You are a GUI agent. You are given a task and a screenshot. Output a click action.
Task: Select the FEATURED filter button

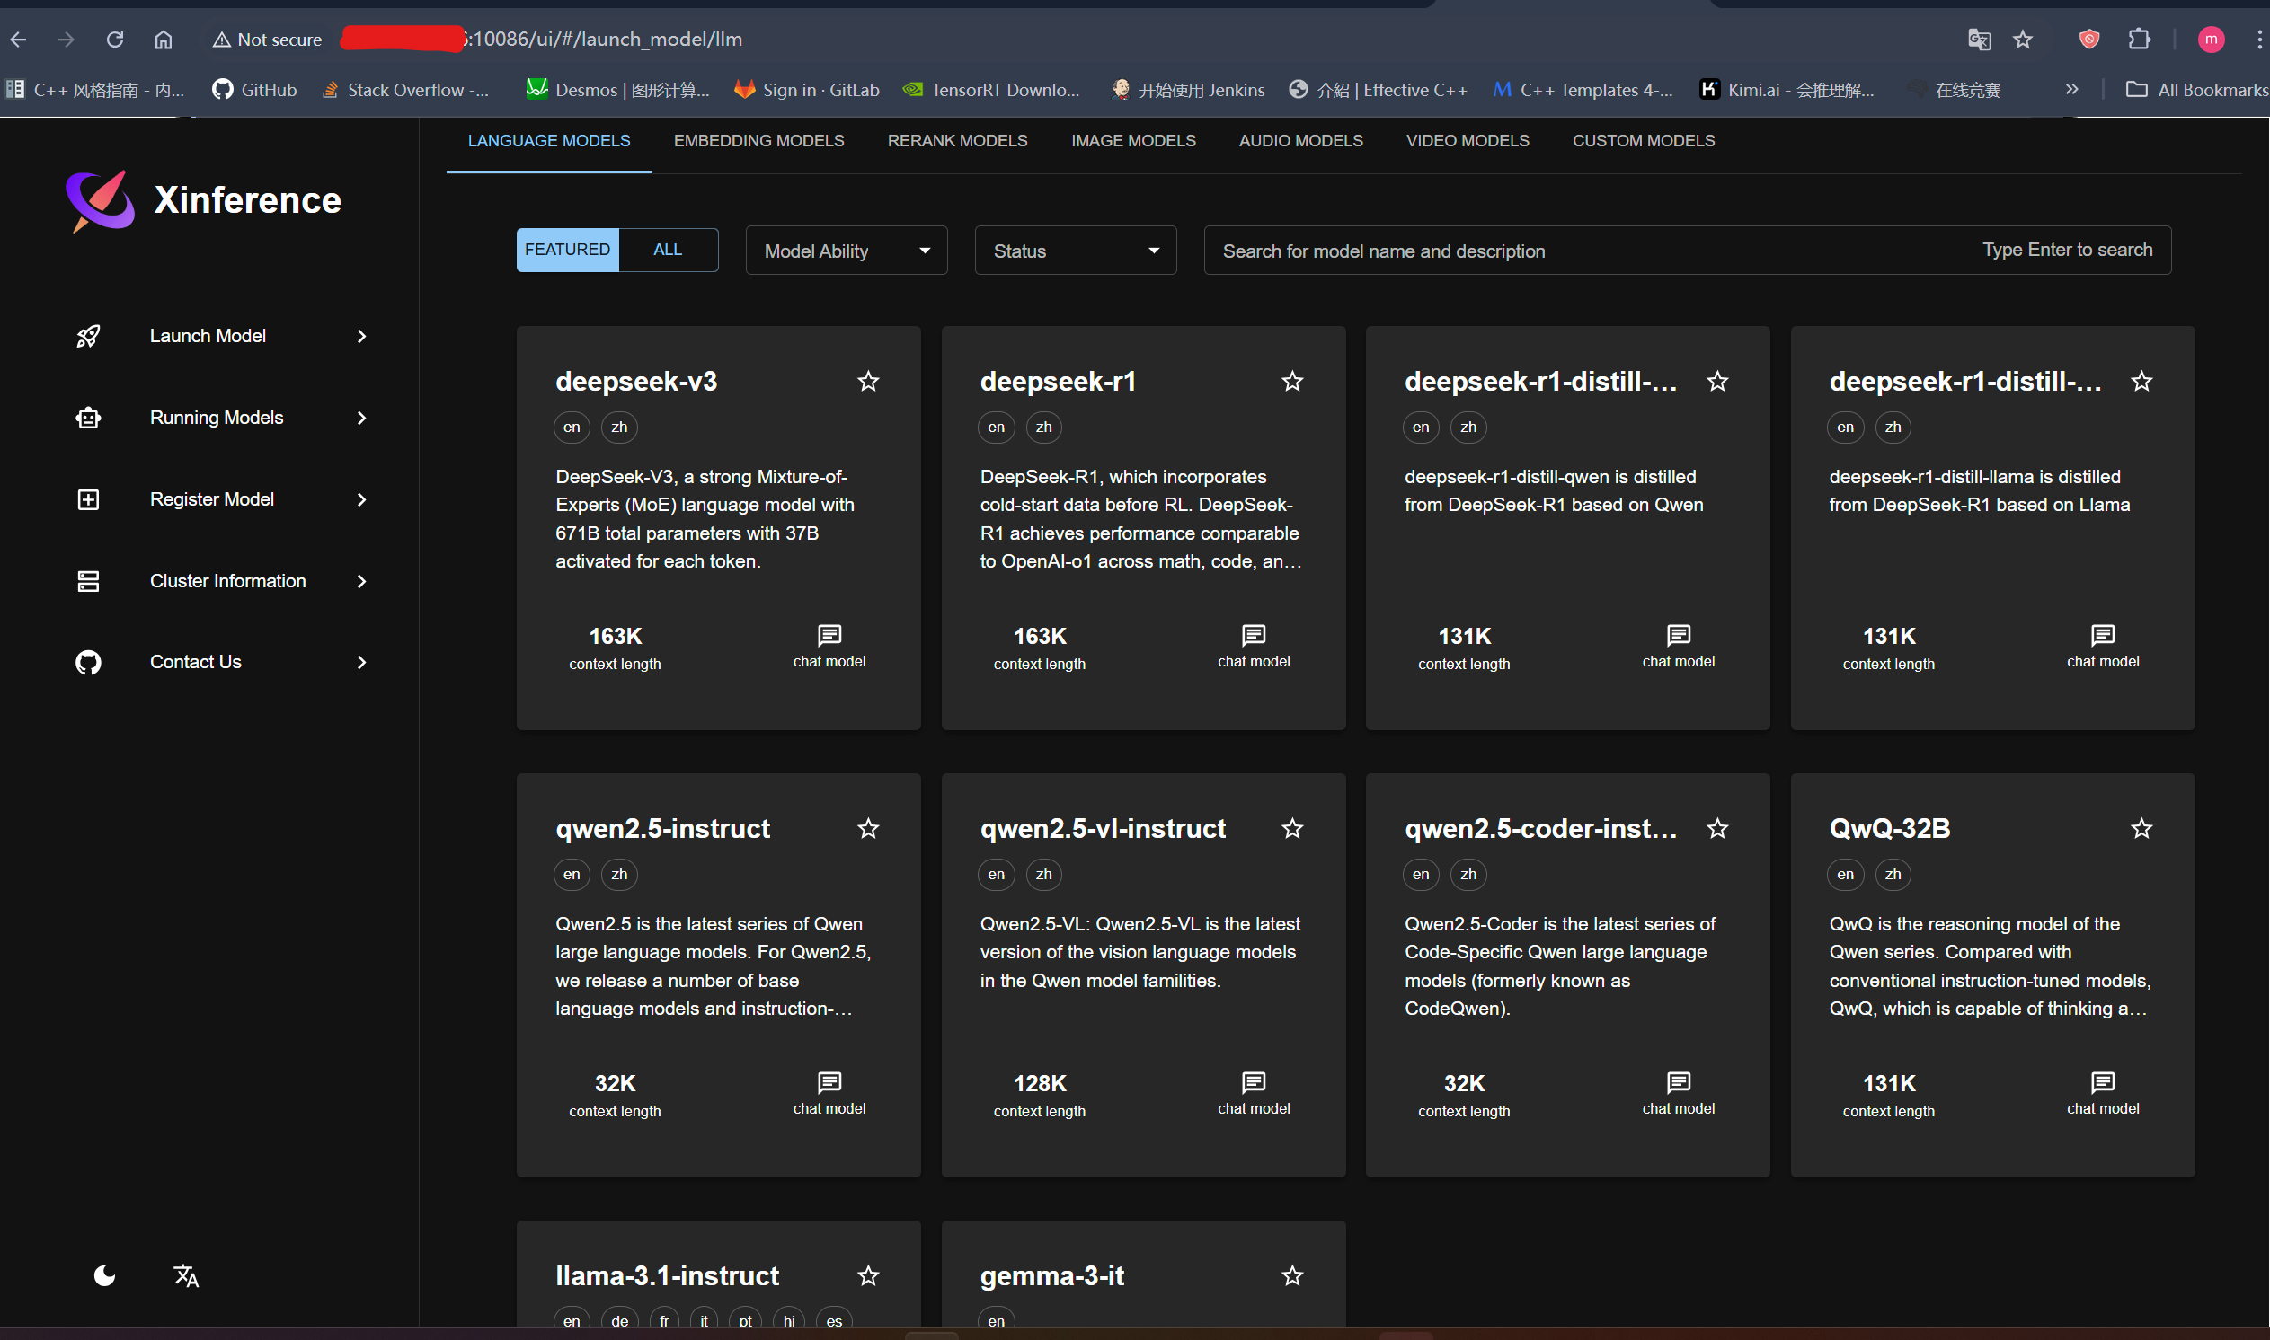tap(567, 250)
